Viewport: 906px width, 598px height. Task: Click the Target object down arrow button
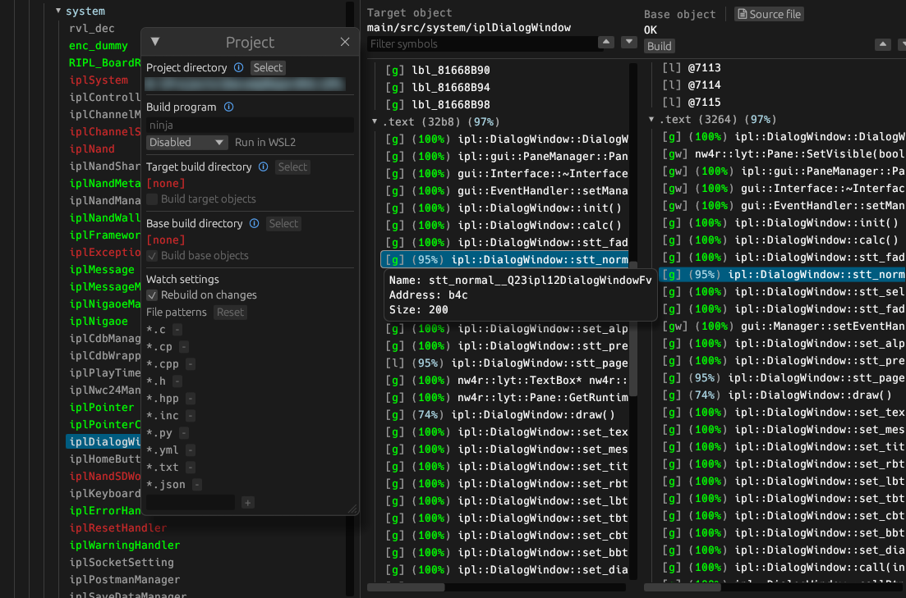(629, 43)
